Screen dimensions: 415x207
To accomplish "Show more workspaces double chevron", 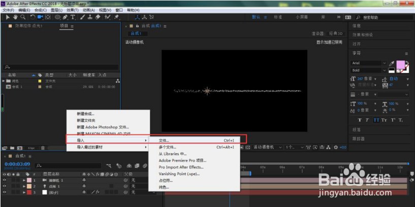I will pyautogui.click(x=339, y=17).
